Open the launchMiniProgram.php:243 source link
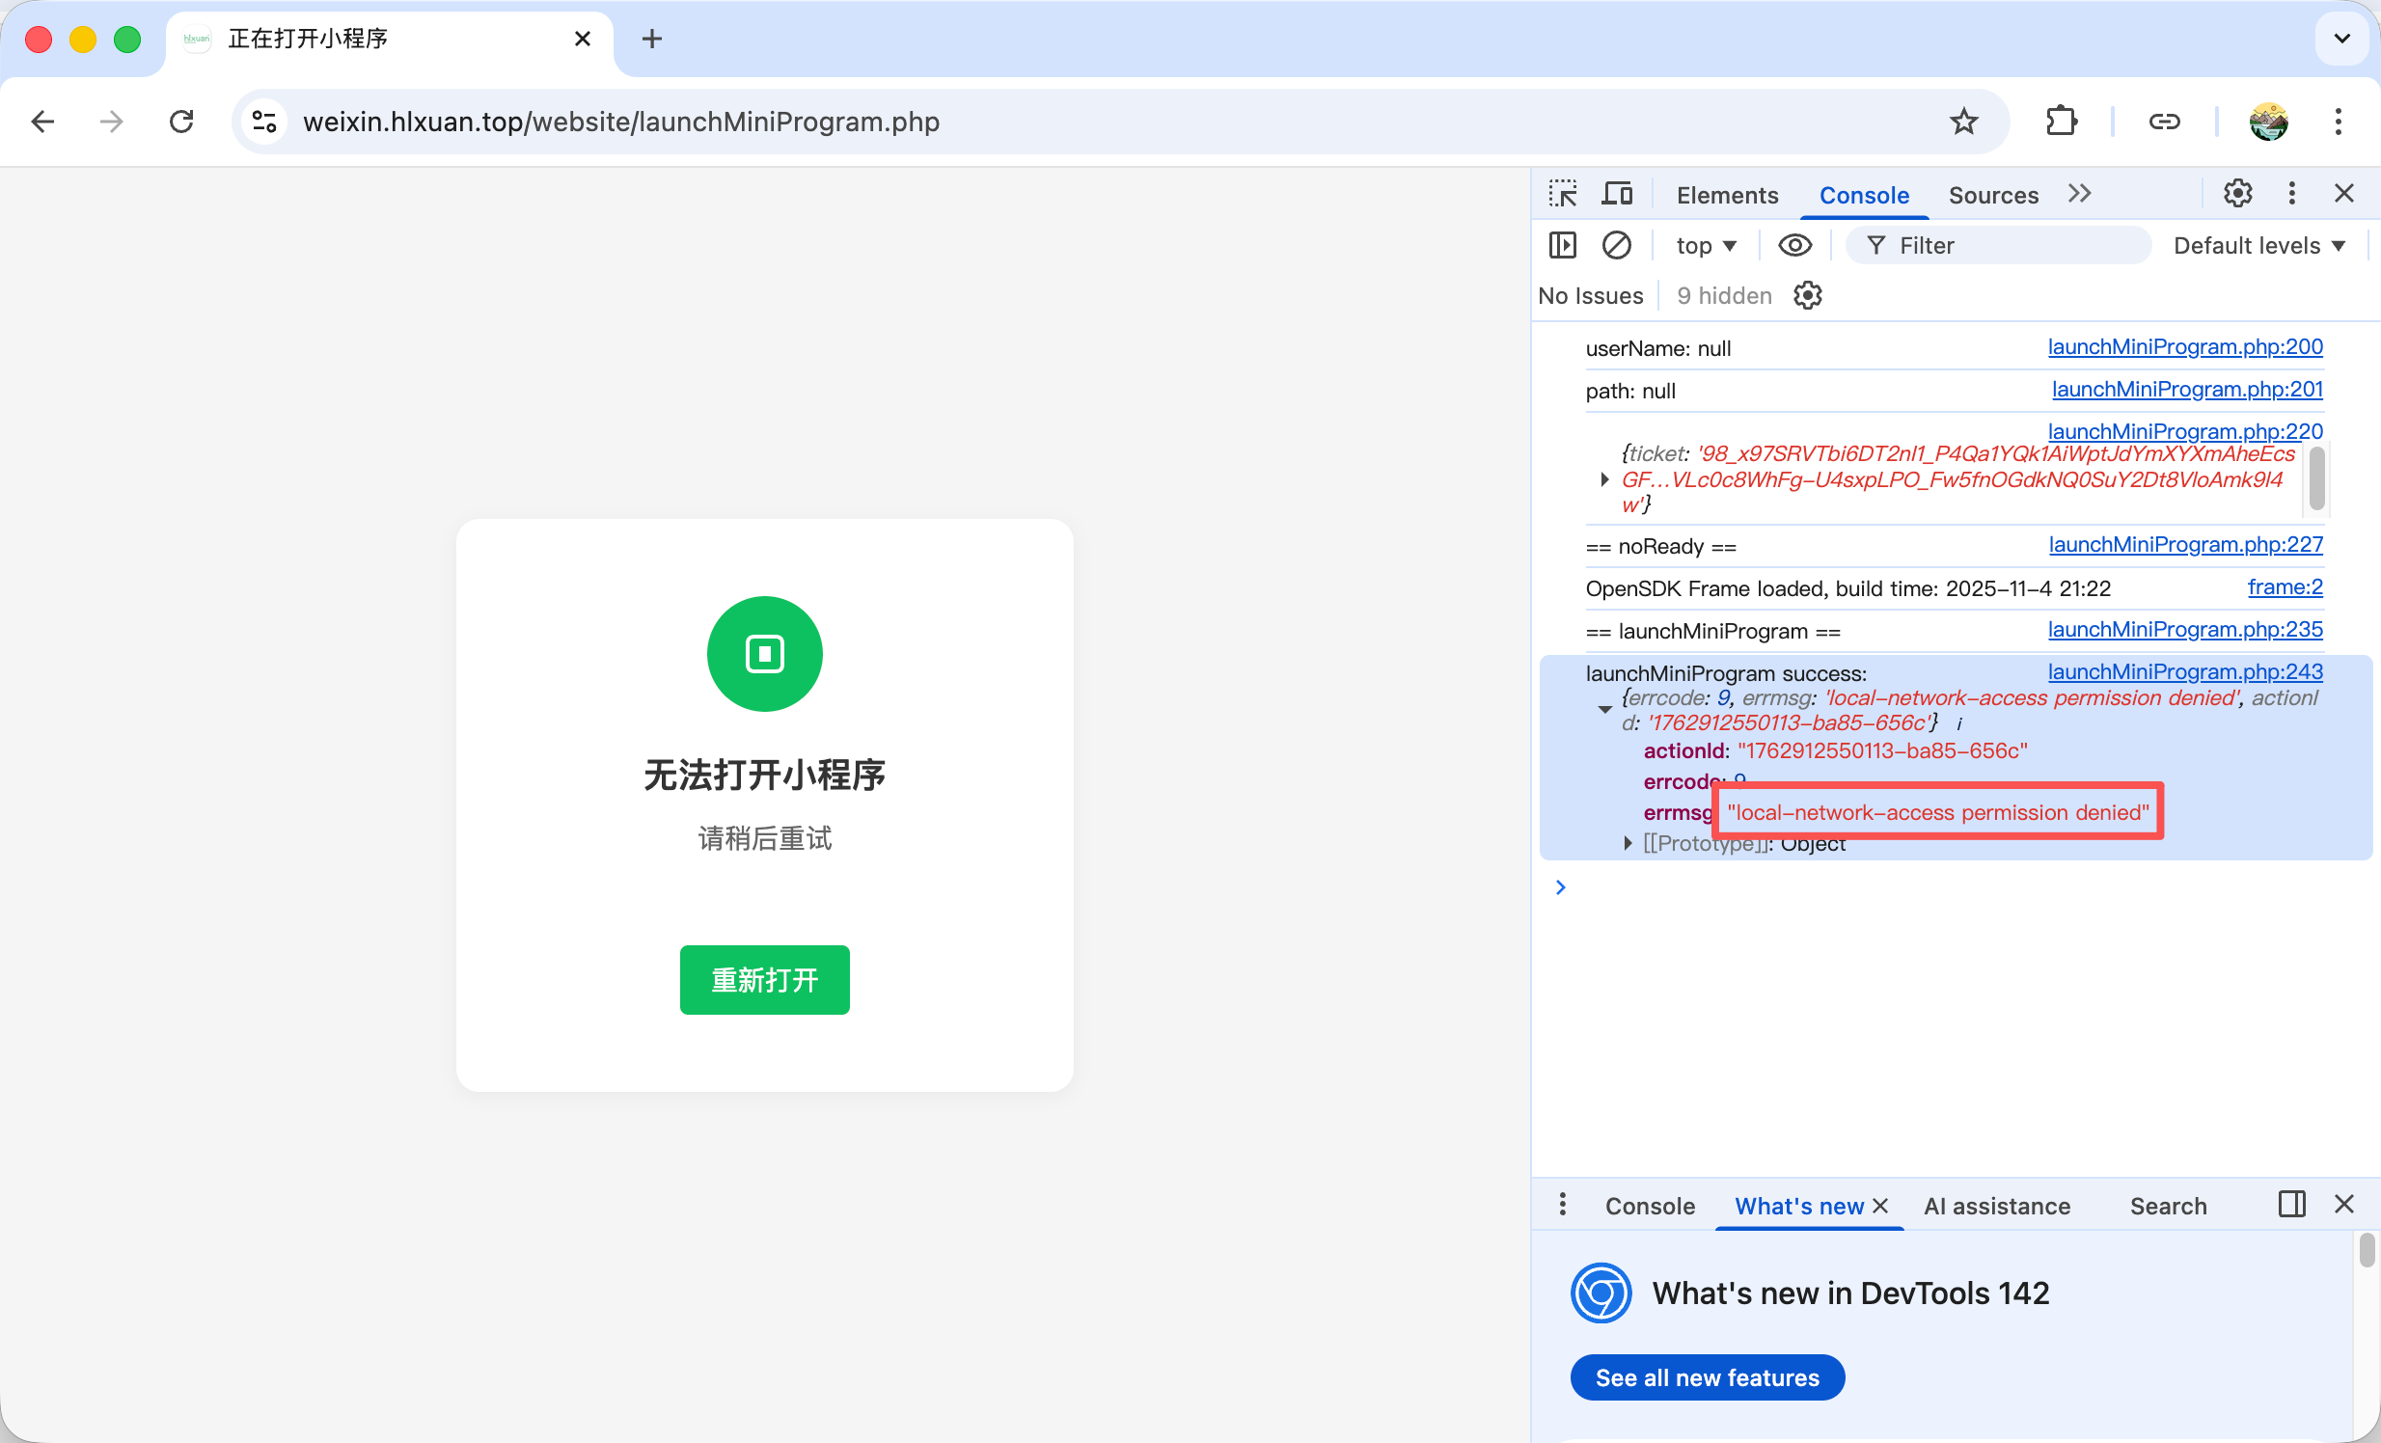The height and width of the screenshot is (1443, 2381). [2185, 671]
